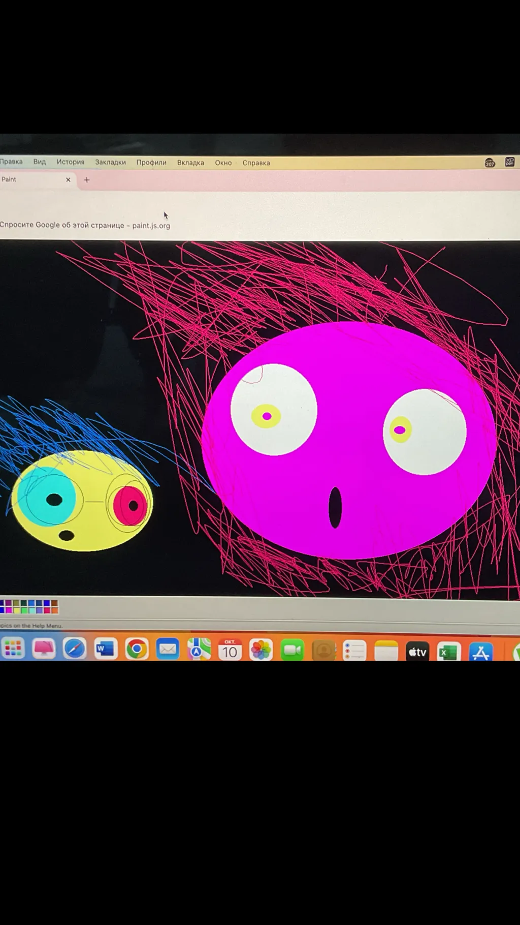Close the Paint tab

(68, 180)
